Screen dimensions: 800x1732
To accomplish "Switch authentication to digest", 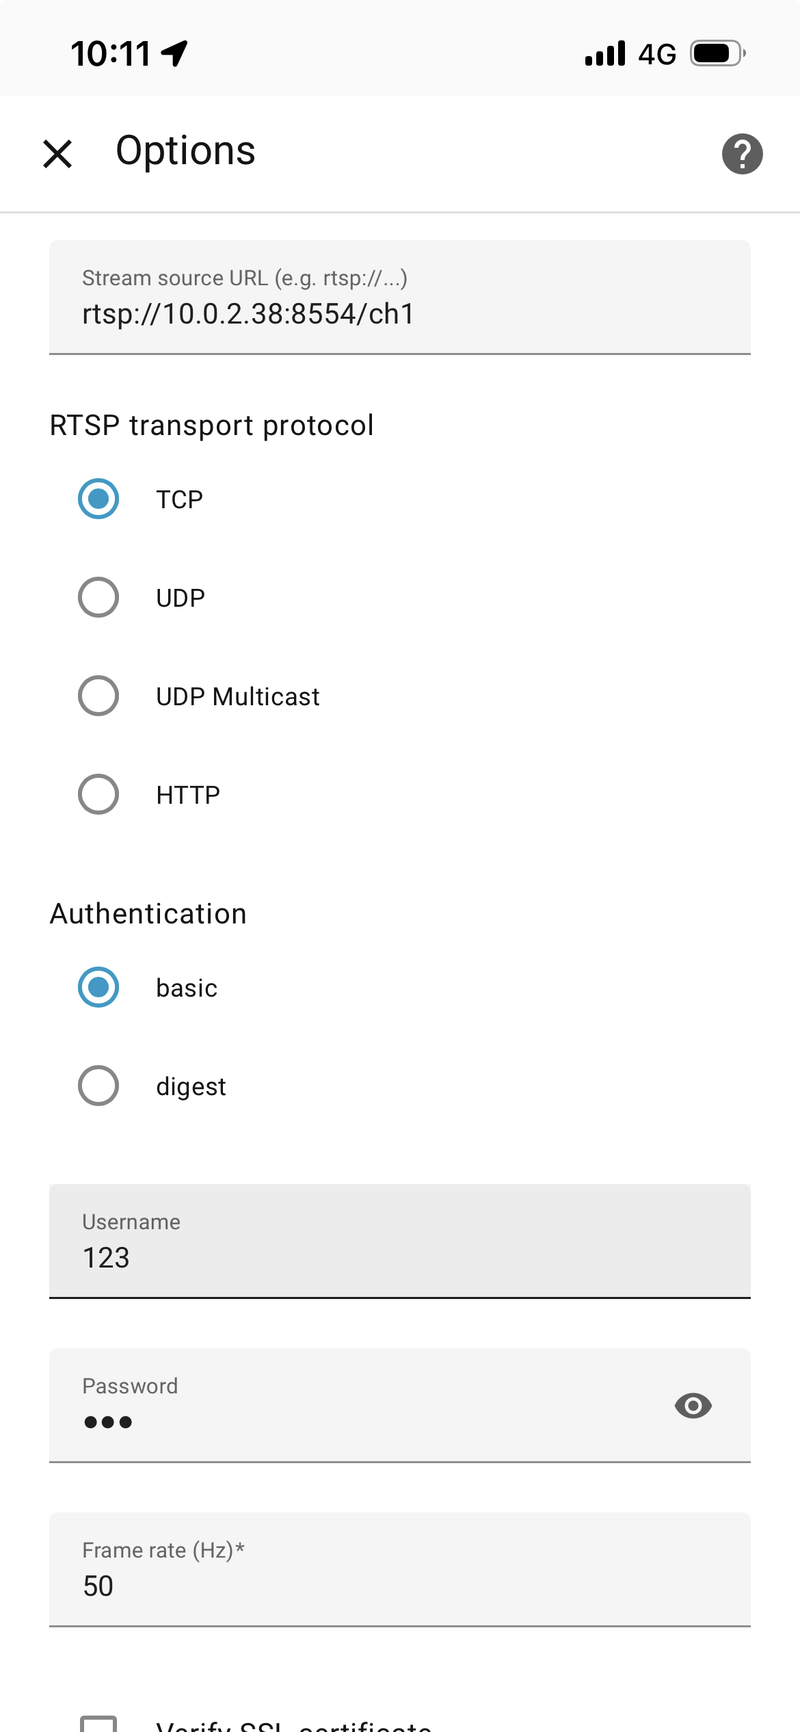I will point(98,1086).
